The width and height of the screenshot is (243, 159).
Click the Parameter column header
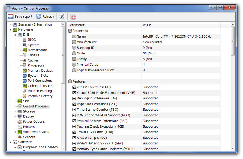point(104,25)
